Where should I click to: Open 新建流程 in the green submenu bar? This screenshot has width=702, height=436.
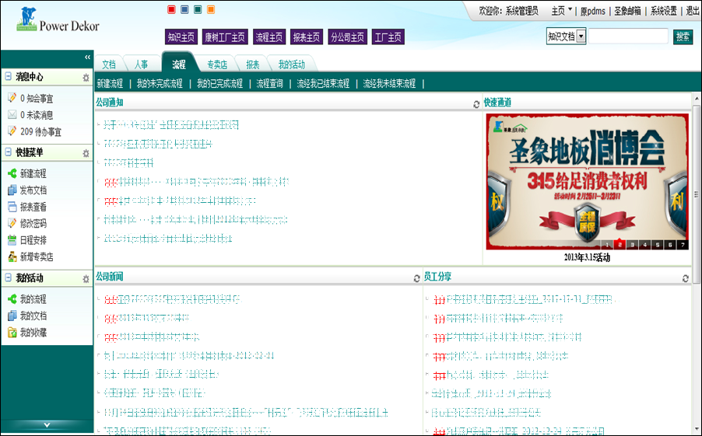[x=110, y=84]
